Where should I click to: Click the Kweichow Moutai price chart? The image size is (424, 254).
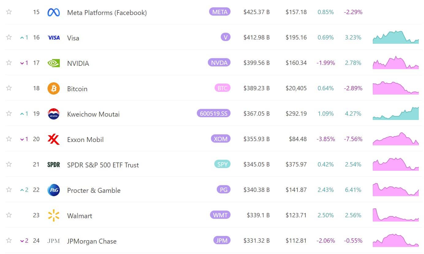tap(396, 113)
